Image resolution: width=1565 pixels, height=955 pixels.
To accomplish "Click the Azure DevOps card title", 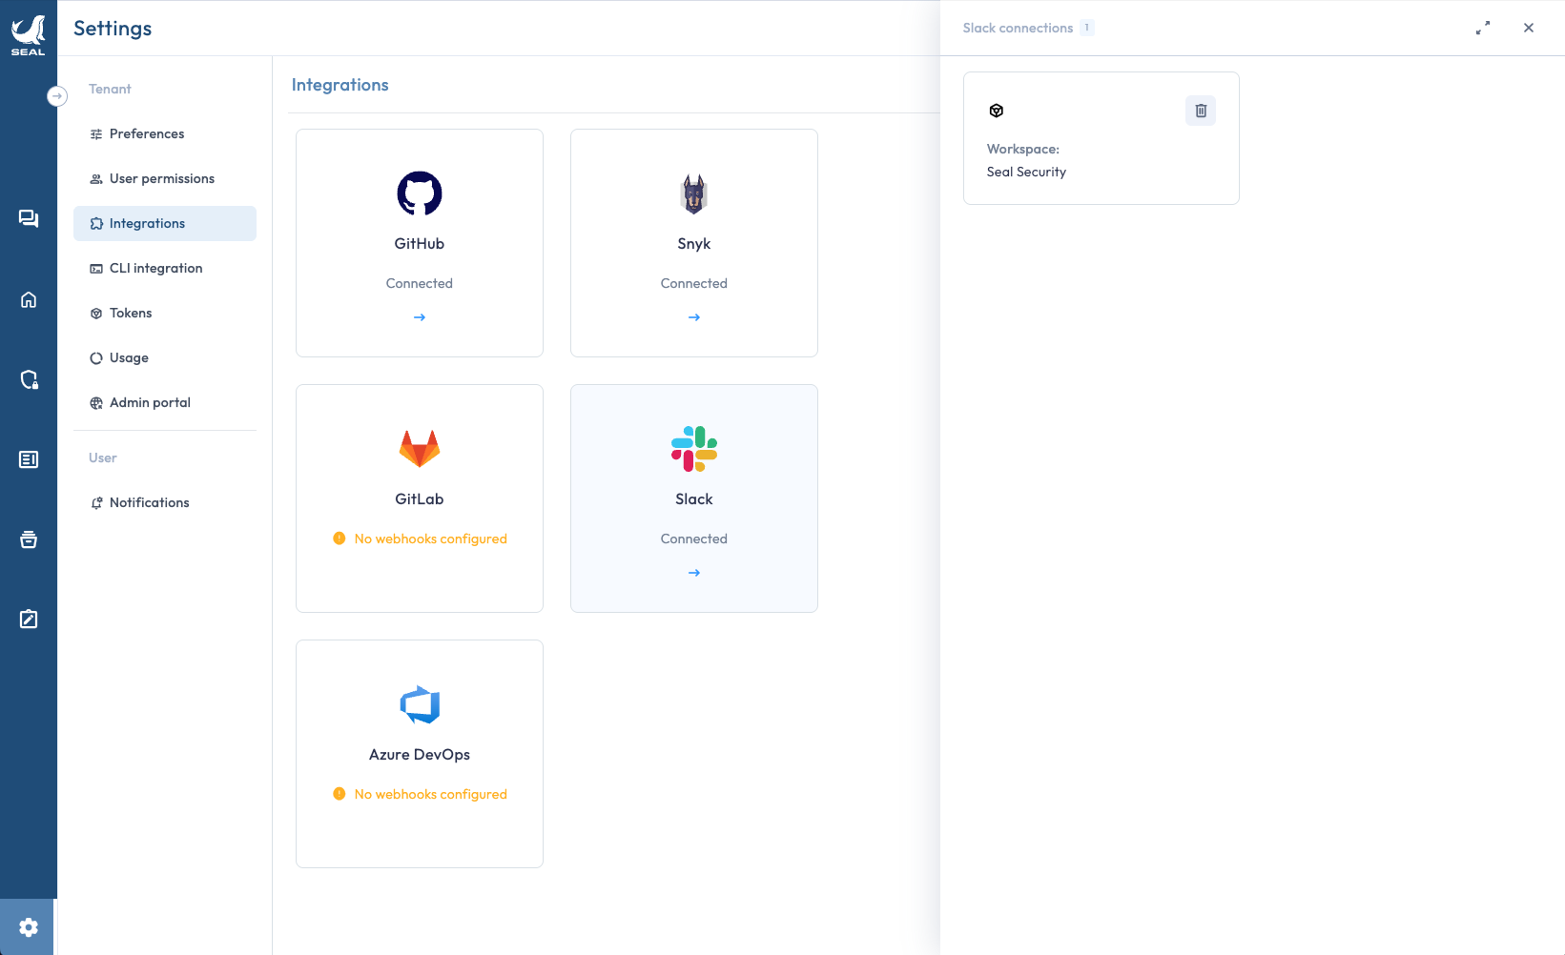I will (x=420, y=754).
